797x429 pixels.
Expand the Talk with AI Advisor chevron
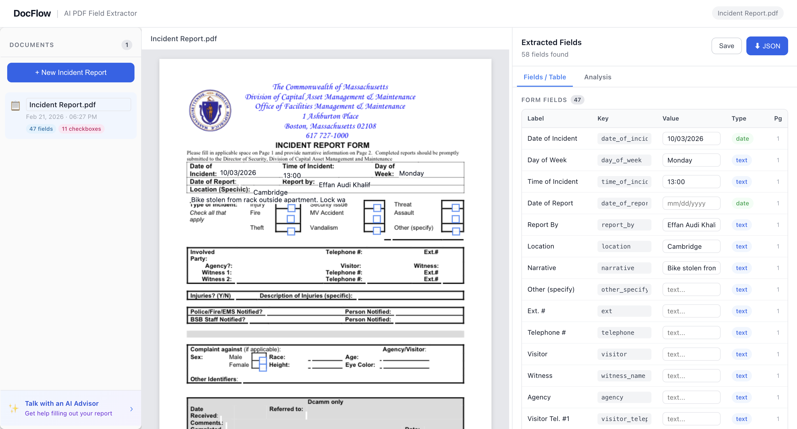[x=131, y=409]
